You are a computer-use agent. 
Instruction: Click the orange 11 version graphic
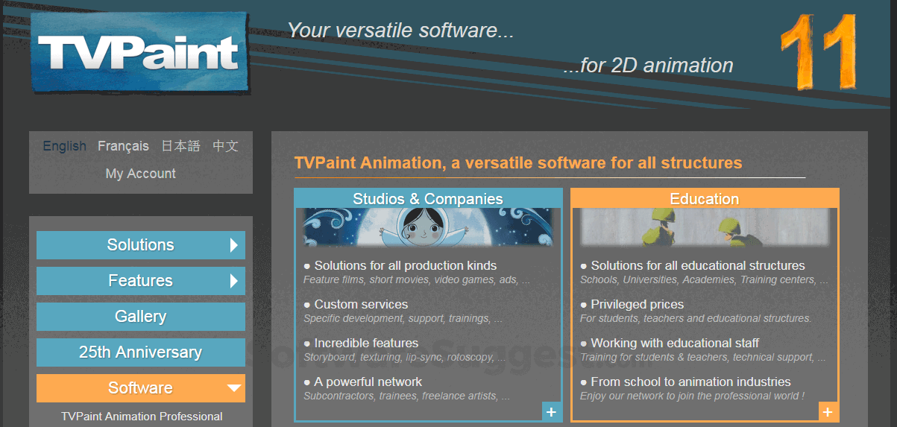tap(818, 52)
